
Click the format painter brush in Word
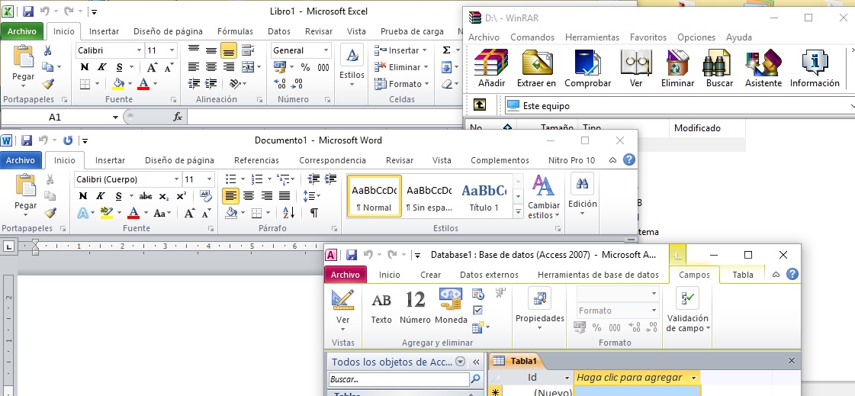[50, 213]
